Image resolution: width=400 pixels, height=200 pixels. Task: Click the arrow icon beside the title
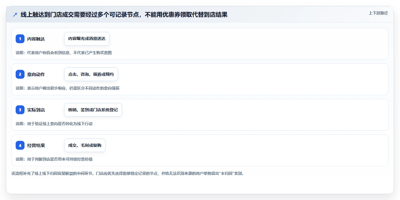pos(15,15)
